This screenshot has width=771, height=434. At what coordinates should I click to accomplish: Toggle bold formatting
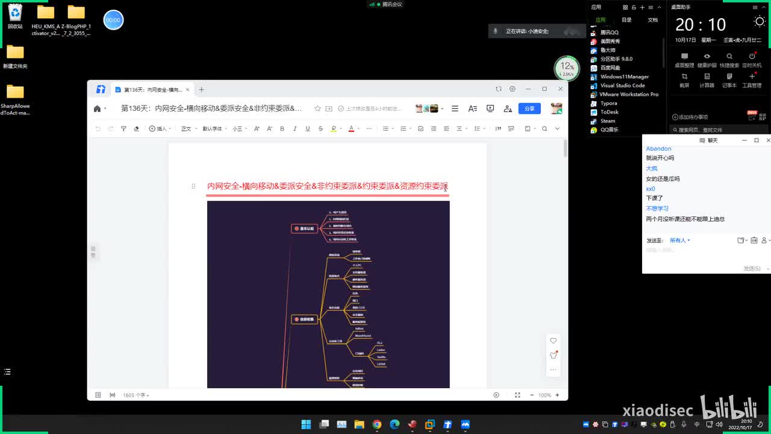point(282,128)
